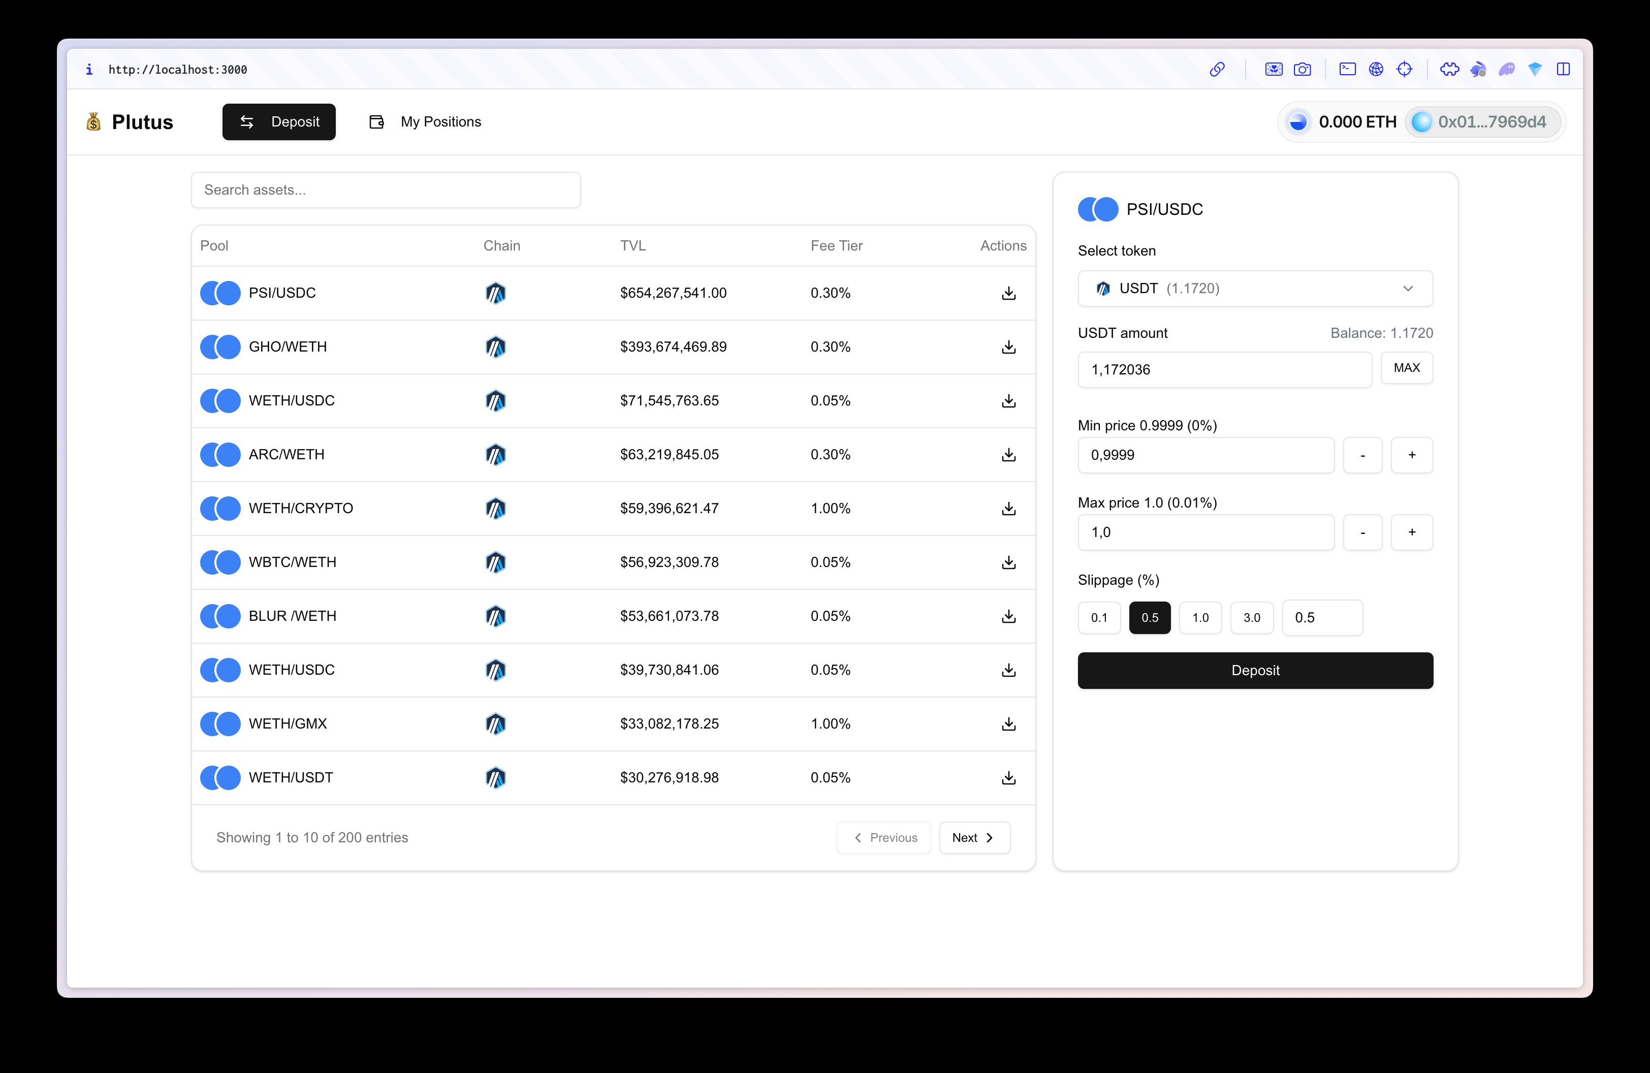
Task: Switch to the My Positions tab
Action: tap(424, 122)
